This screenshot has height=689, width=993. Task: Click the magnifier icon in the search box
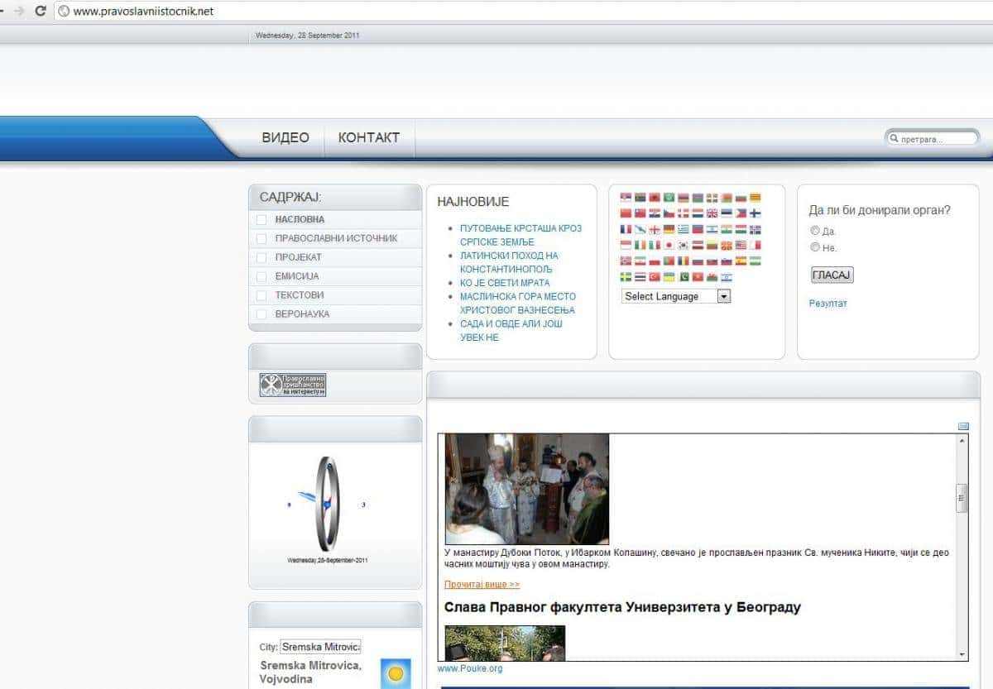click(x=894, y=139)
